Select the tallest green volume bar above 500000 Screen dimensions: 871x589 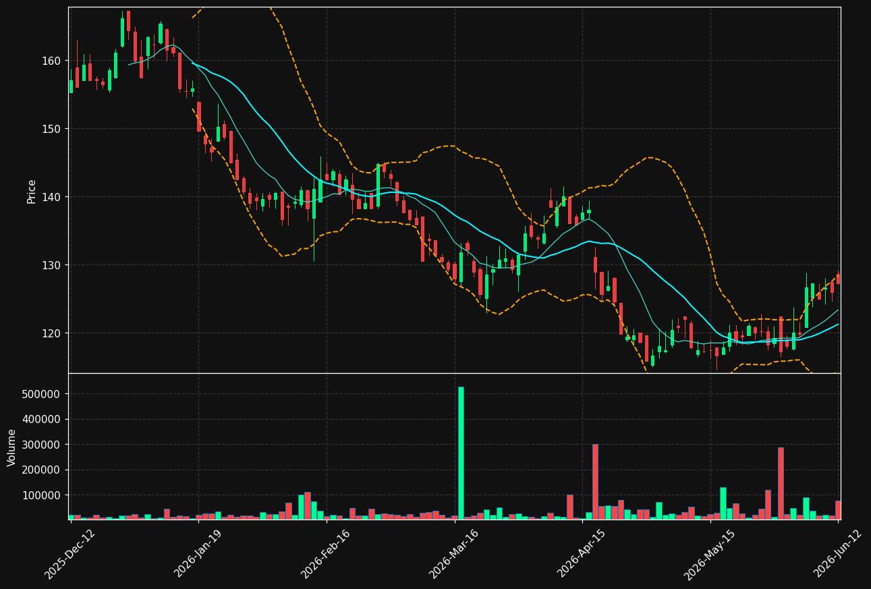[461, 453]
